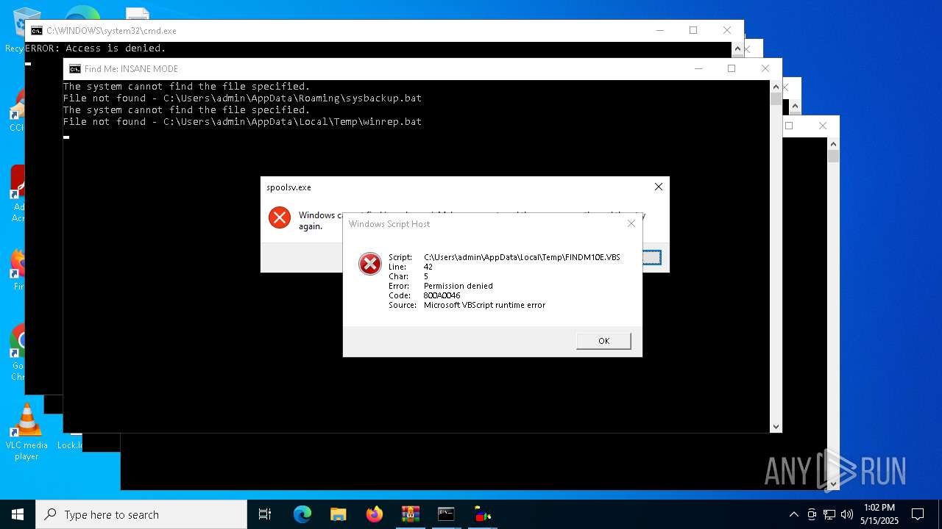Click the colorful script app taskbar icon
Viewport: 942px width, 529px height.
click(x=482, y=514)
